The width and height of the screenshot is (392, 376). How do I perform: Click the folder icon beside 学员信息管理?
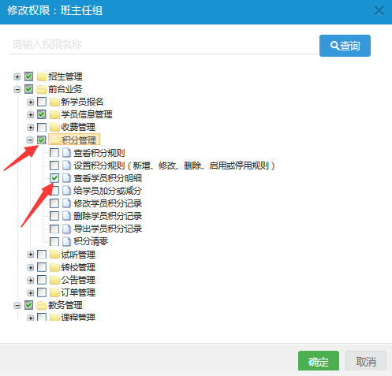click(x=54, y=114)
